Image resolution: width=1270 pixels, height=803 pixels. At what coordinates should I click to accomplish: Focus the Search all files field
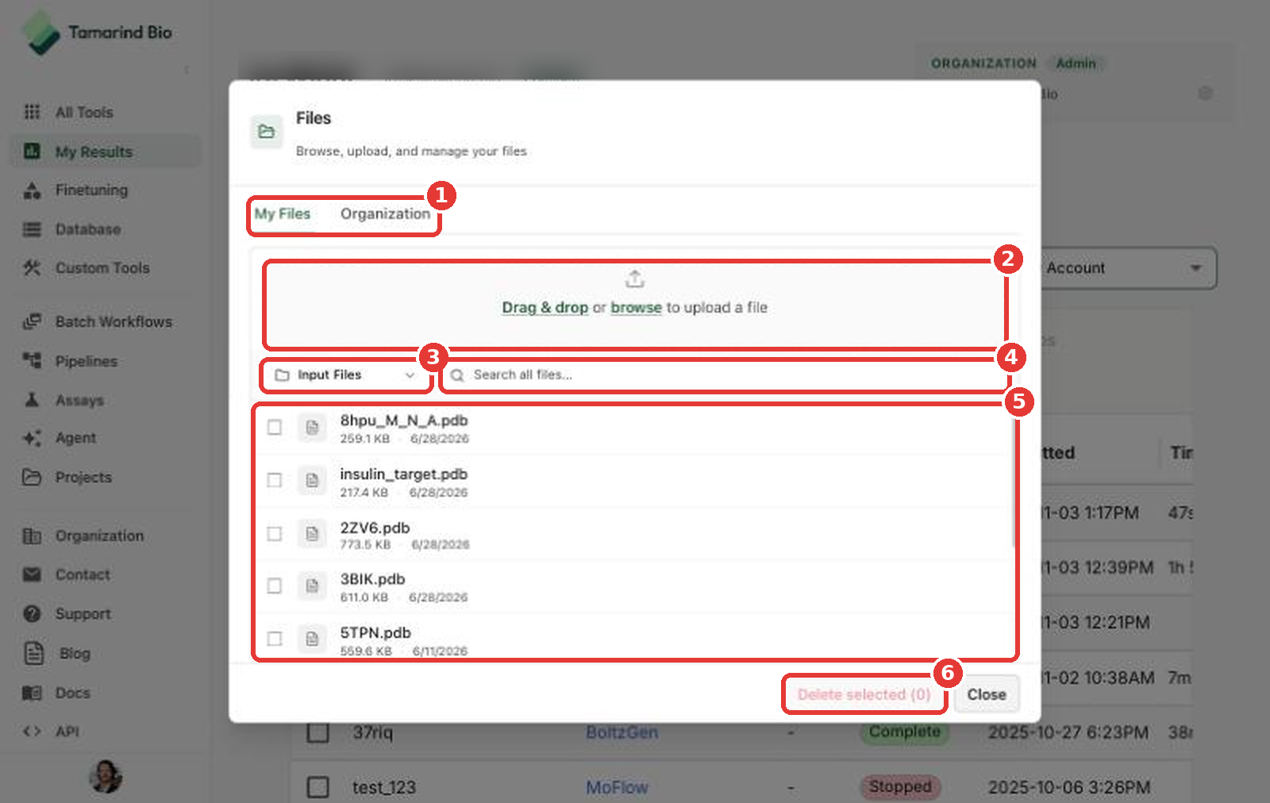(724, 375)
